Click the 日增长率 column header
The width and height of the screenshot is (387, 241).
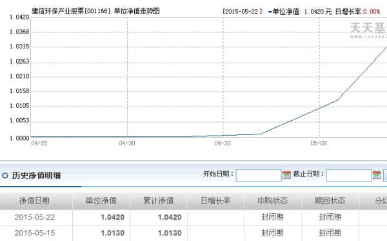(215, 201)
